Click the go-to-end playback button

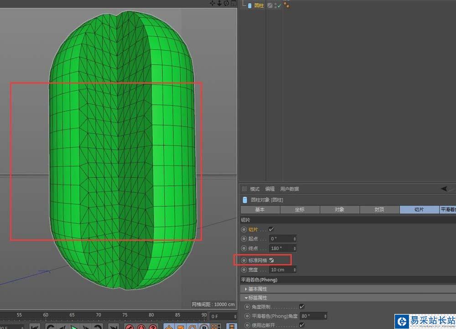click(x=114, y=327)
